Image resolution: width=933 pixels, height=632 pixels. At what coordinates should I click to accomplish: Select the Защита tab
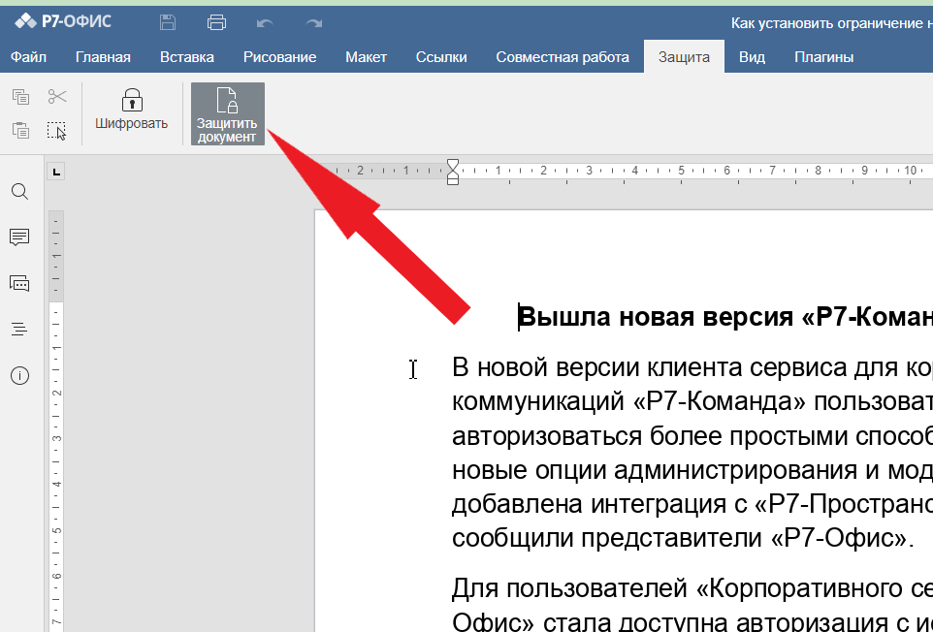coord(684,57)
